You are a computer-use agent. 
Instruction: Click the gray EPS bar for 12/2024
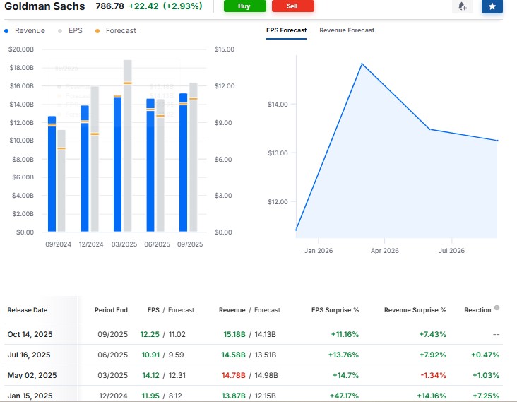[95, 162]
